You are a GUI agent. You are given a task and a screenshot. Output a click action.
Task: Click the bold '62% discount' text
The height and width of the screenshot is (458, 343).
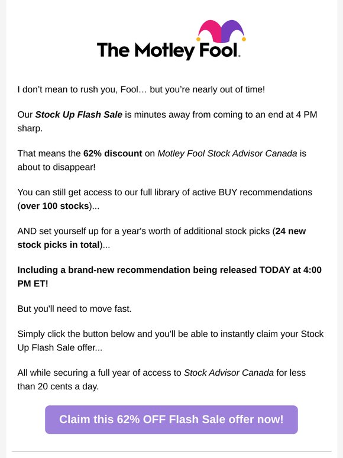click(x=113, y=153)
